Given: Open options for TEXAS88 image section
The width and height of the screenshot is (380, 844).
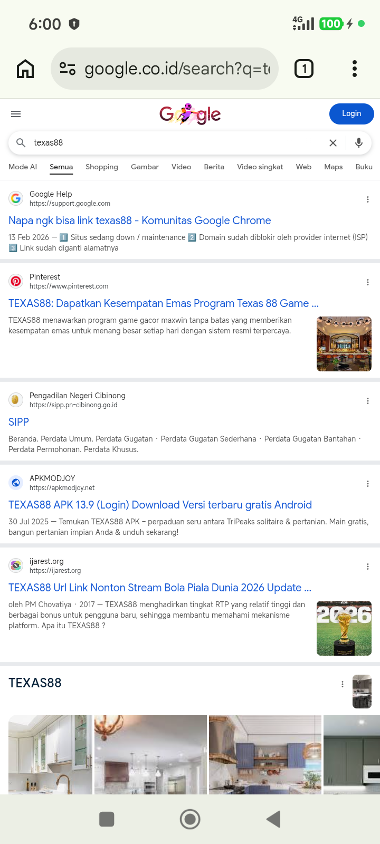Looking at the screenshot, I should coord(343,684).
